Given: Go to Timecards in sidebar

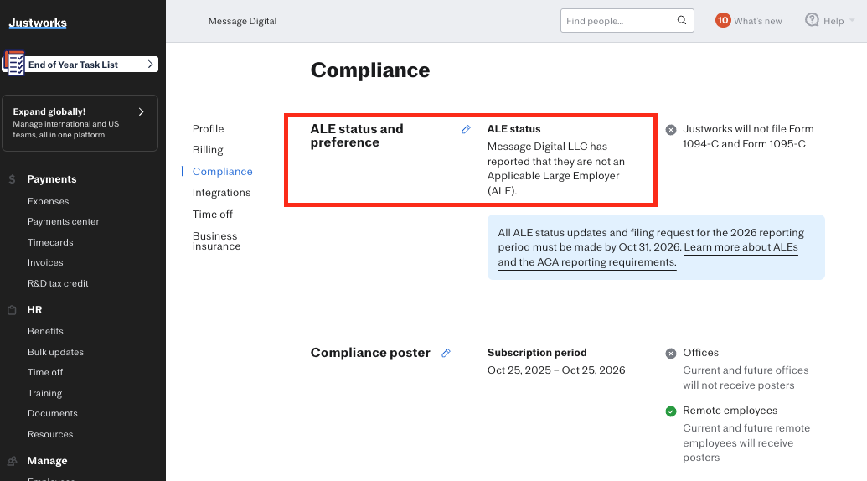Looking at the screenshot, I should tap(50, 242).
